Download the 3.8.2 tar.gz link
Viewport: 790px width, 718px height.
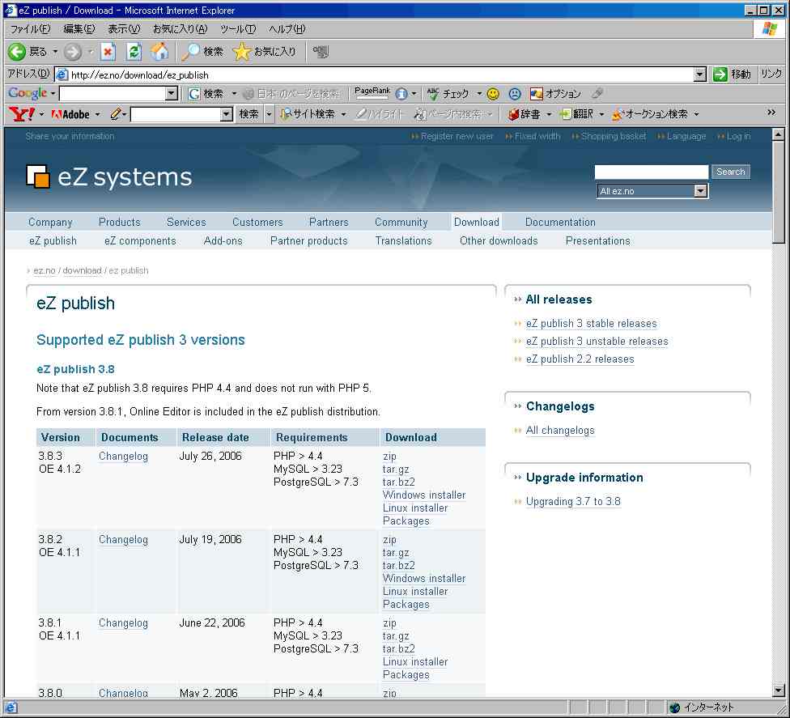[396, 553]
